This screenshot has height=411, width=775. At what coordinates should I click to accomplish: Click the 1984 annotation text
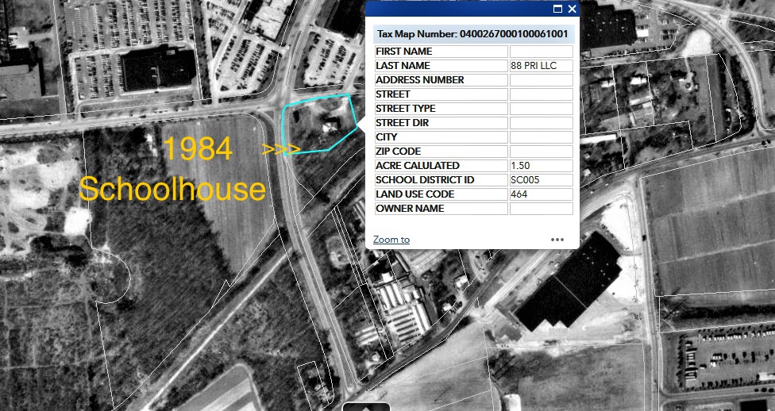pyautogui.click(x=198, y=149)
